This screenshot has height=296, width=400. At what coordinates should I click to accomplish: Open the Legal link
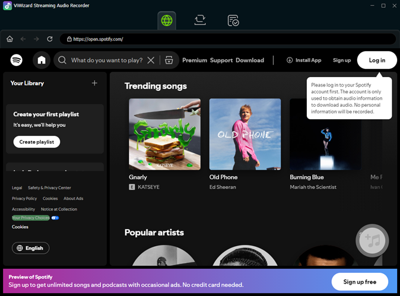pyautogui.click(x=17, y=188)
